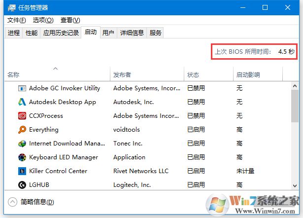Select the Internet Download Mana... entry name
This screenshot has height=218, width=303.
coord(67,144)
